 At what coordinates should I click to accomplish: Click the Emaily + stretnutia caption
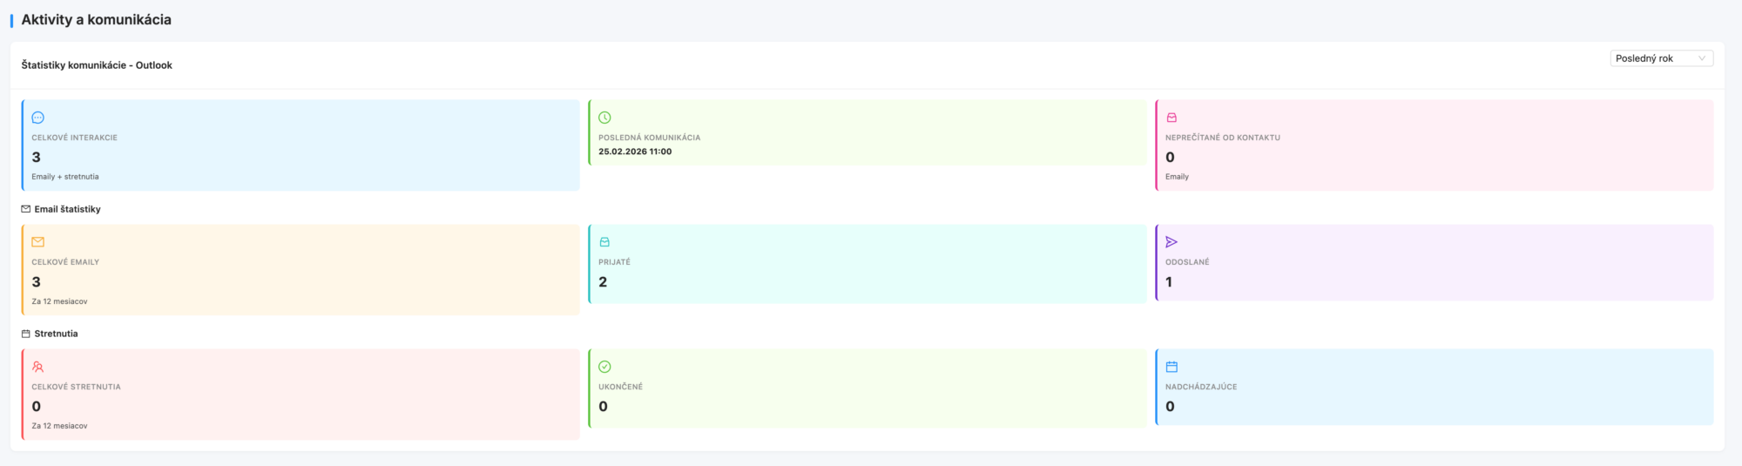pos(65,177)
